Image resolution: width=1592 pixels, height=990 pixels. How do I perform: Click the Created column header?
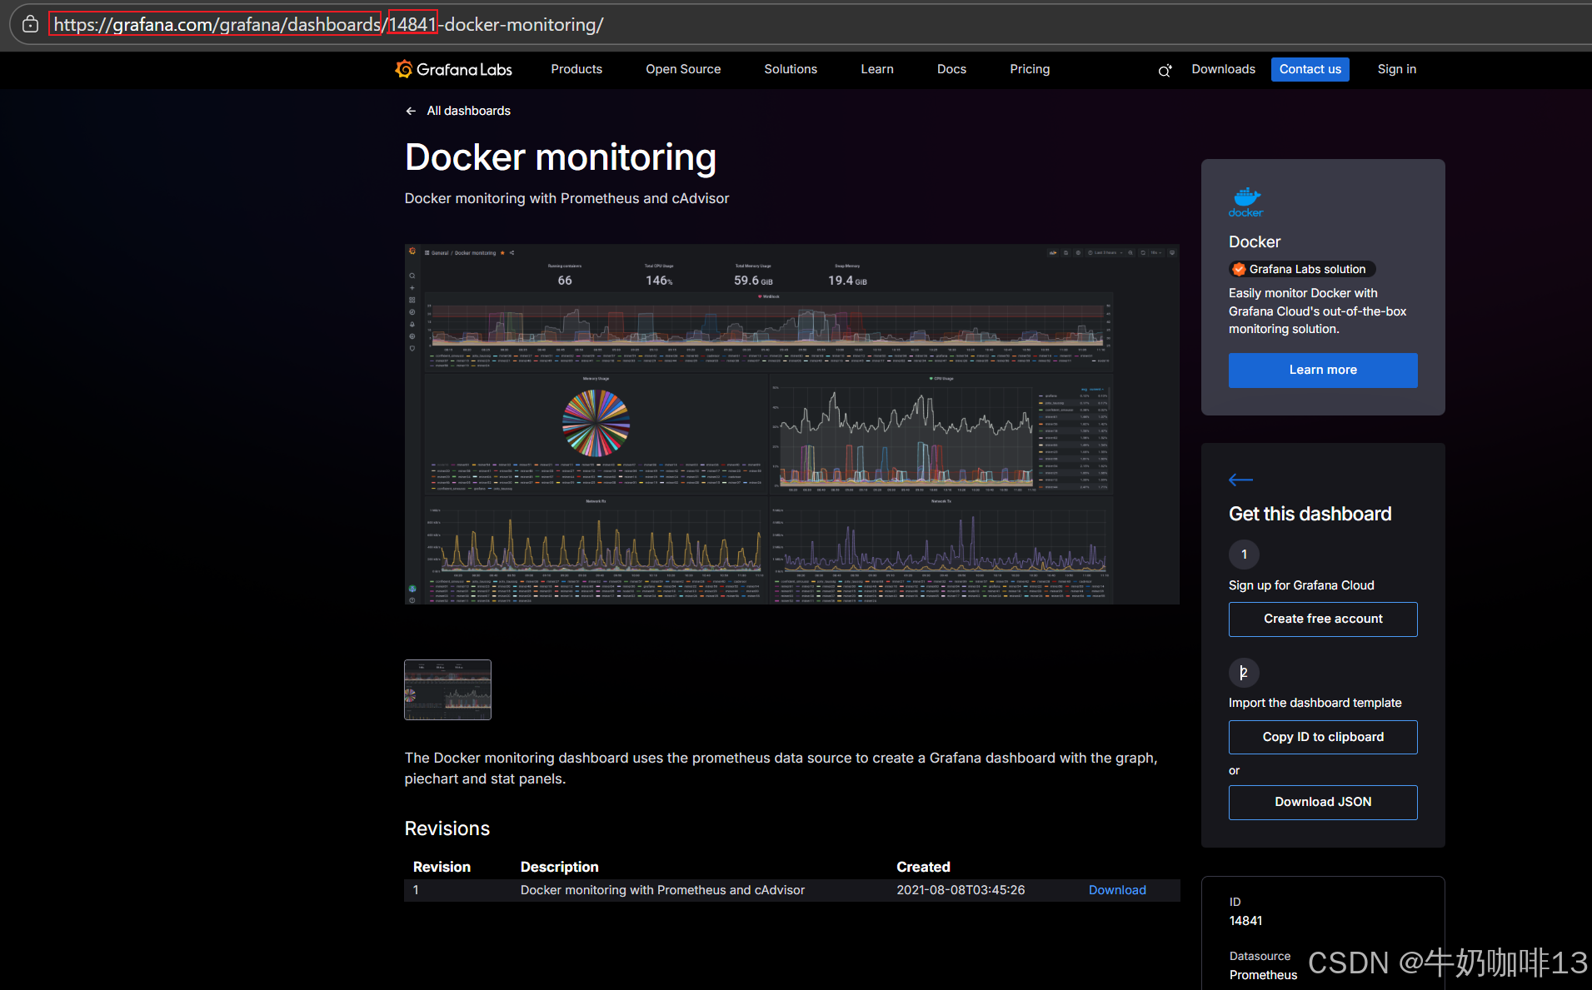click(923, 867)
